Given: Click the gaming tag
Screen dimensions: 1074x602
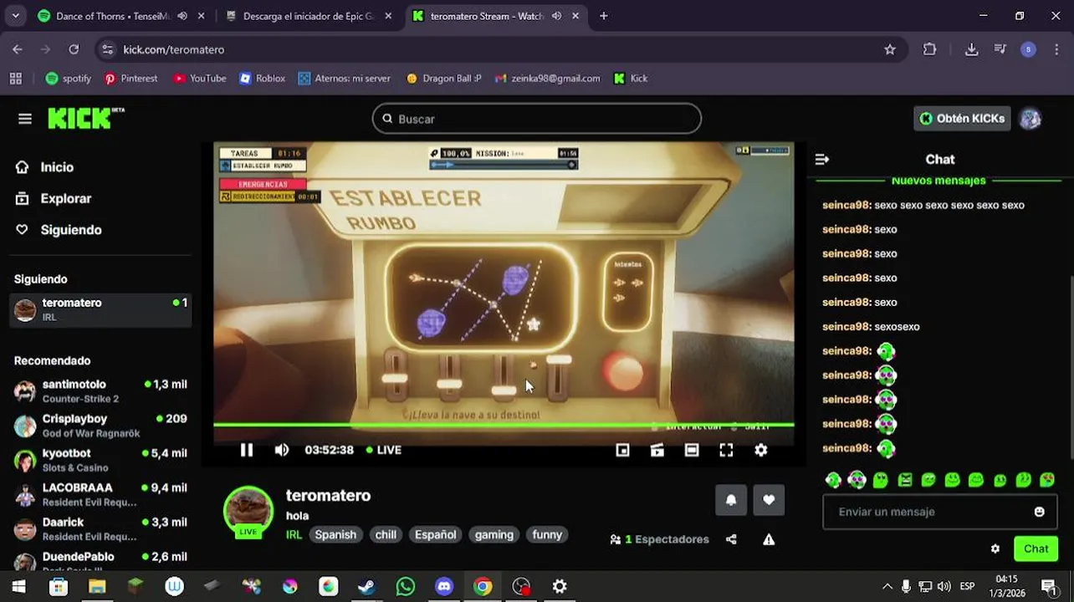Looking at the screenshot, I should 494,534.
